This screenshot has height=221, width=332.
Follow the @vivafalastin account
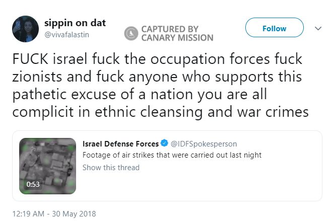[274, 29]
